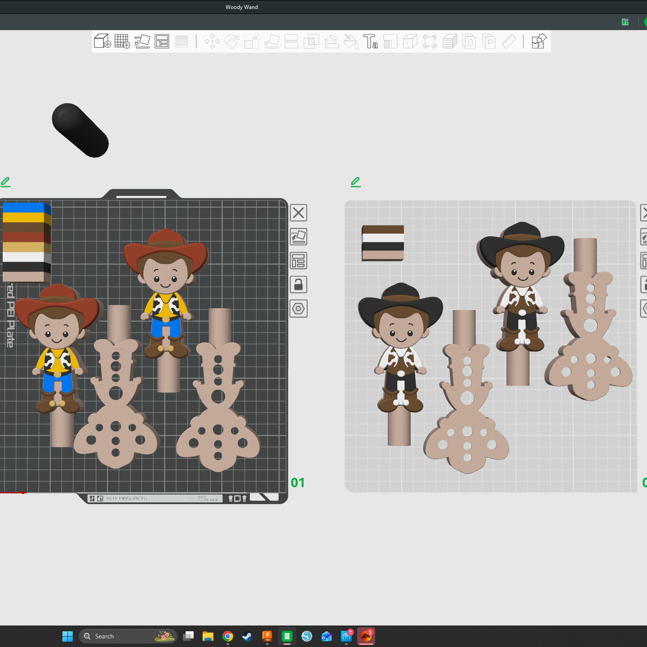
Task: Remove plate 01 with the X icon
Action: 298,213
